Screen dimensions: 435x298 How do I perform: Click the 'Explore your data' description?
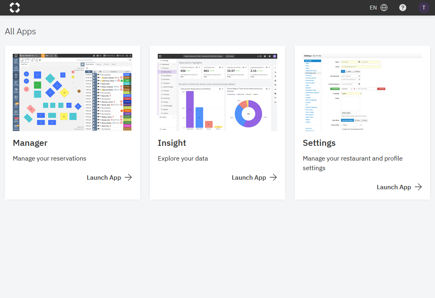point(182,159)
